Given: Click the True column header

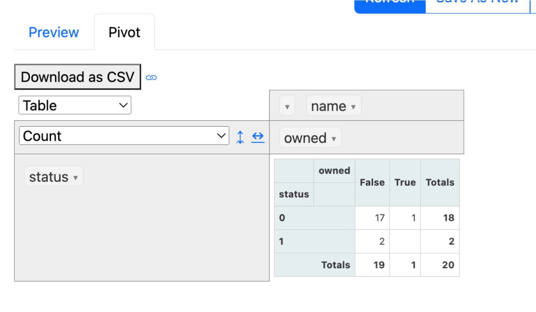Looking at the screenshot, I should (x=405, y=182).
